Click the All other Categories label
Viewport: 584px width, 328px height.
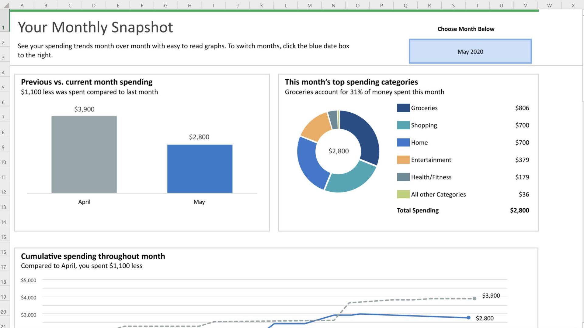[438, 194]
